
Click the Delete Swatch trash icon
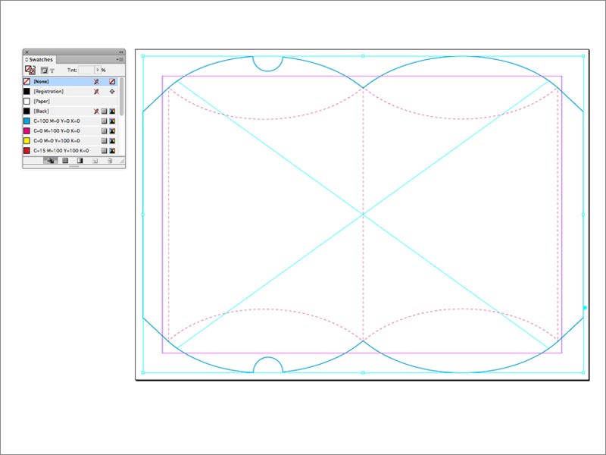pyautogui.click(x=109, y=161)
